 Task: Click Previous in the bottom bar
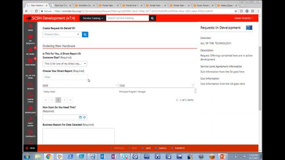[x=118, y=148]
